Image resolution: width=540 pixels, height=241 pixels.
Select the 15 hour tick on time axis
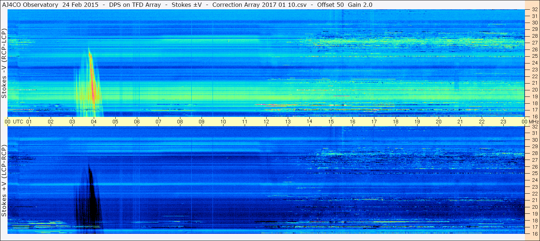331,122
